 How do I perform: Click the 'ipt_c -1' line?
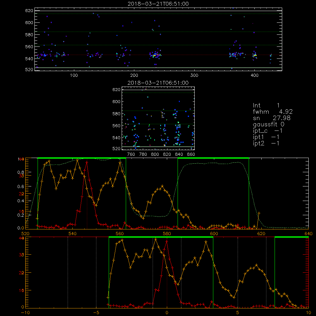(268, 131)
